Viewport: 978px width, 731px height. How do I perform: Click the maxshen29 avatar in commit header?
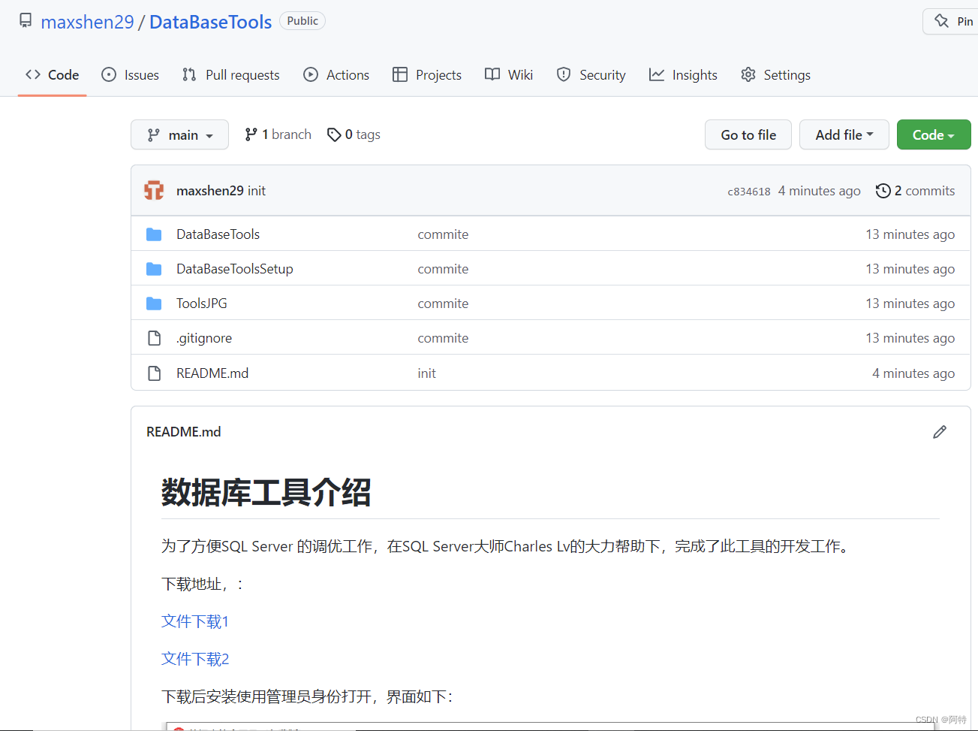tap(154, 190)
